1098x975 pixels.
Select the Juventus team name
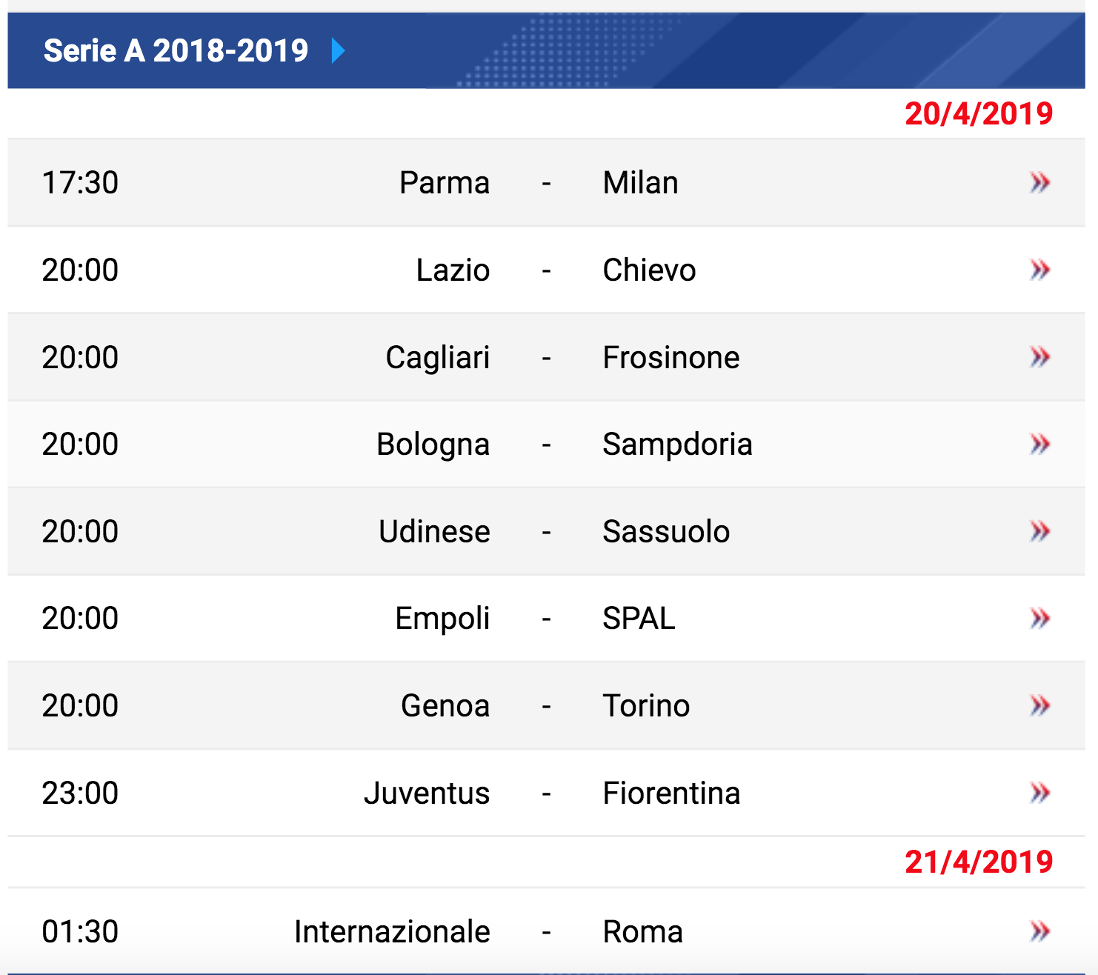[427, 793]
